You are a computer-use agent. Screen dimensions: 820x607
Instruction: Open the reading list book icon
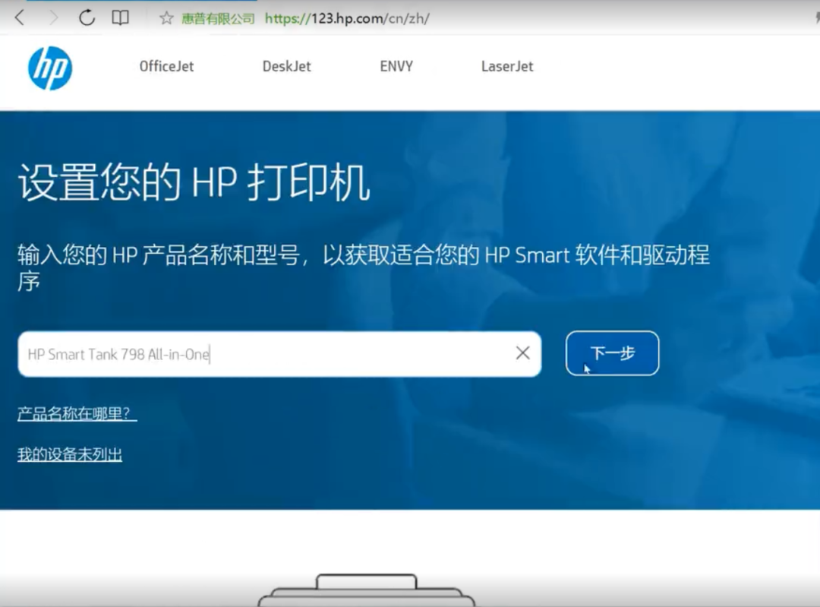[121, 18]
